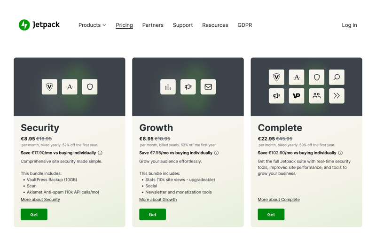The height and width of the screenshot is (241, 376).
Task: Get the Security bundle
Action: [x=34, y=215]
